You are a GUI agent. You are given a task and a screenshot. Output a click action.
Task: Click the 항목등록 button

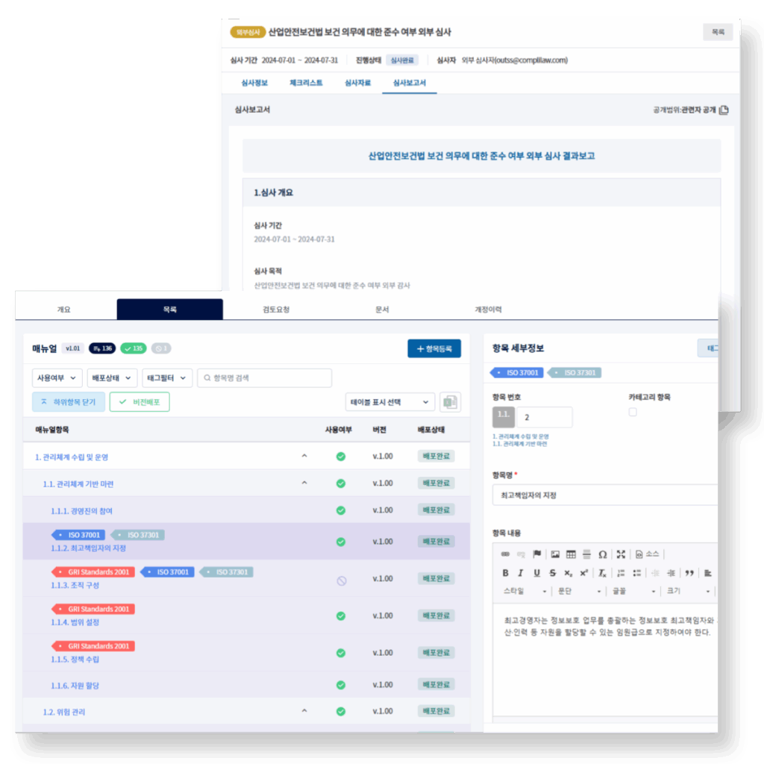click(x=434, y=348)
